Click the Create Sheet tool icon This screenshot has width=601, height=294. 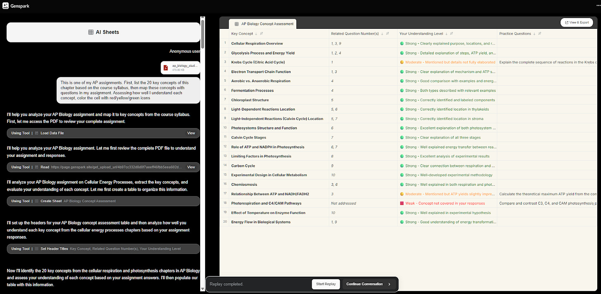click(x=37, y=201)
